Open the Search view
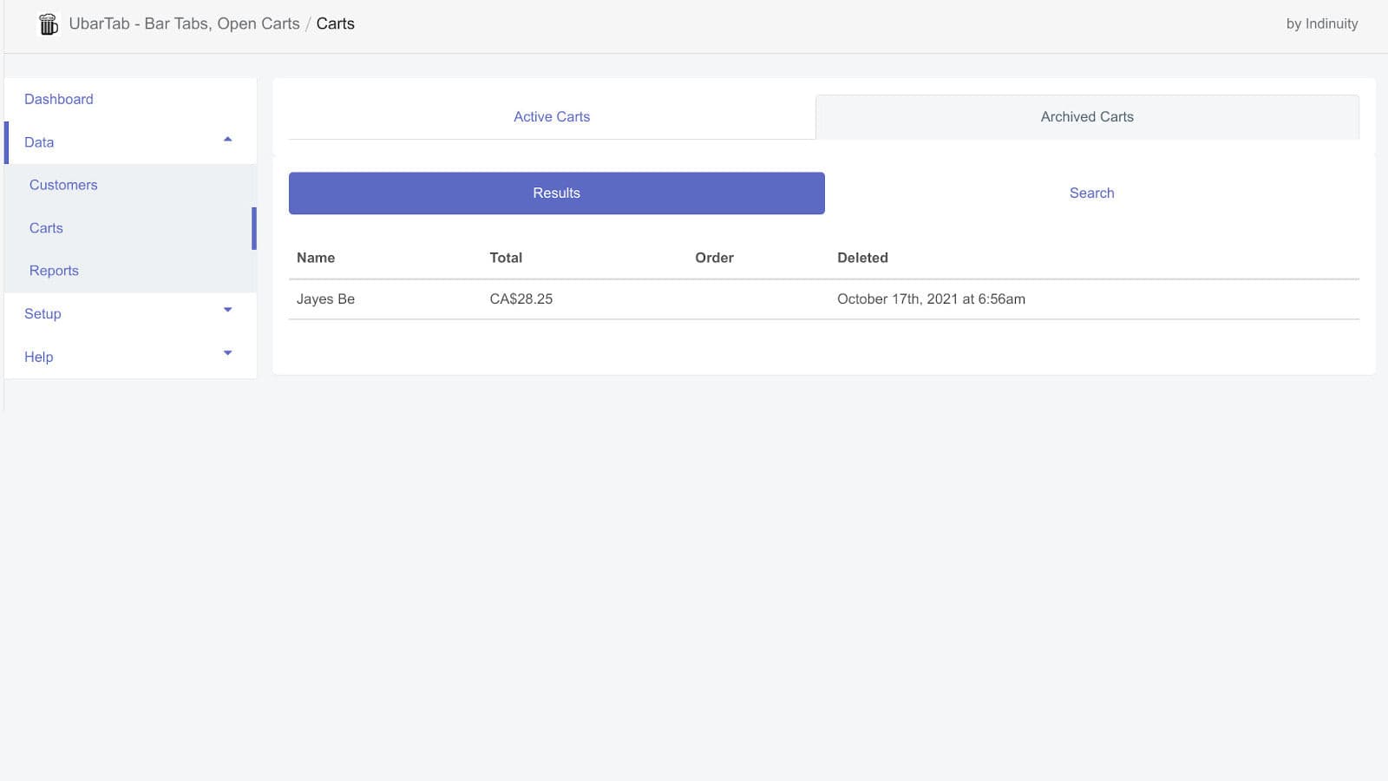The image size is (1388, 781). tap(1091, 193)
